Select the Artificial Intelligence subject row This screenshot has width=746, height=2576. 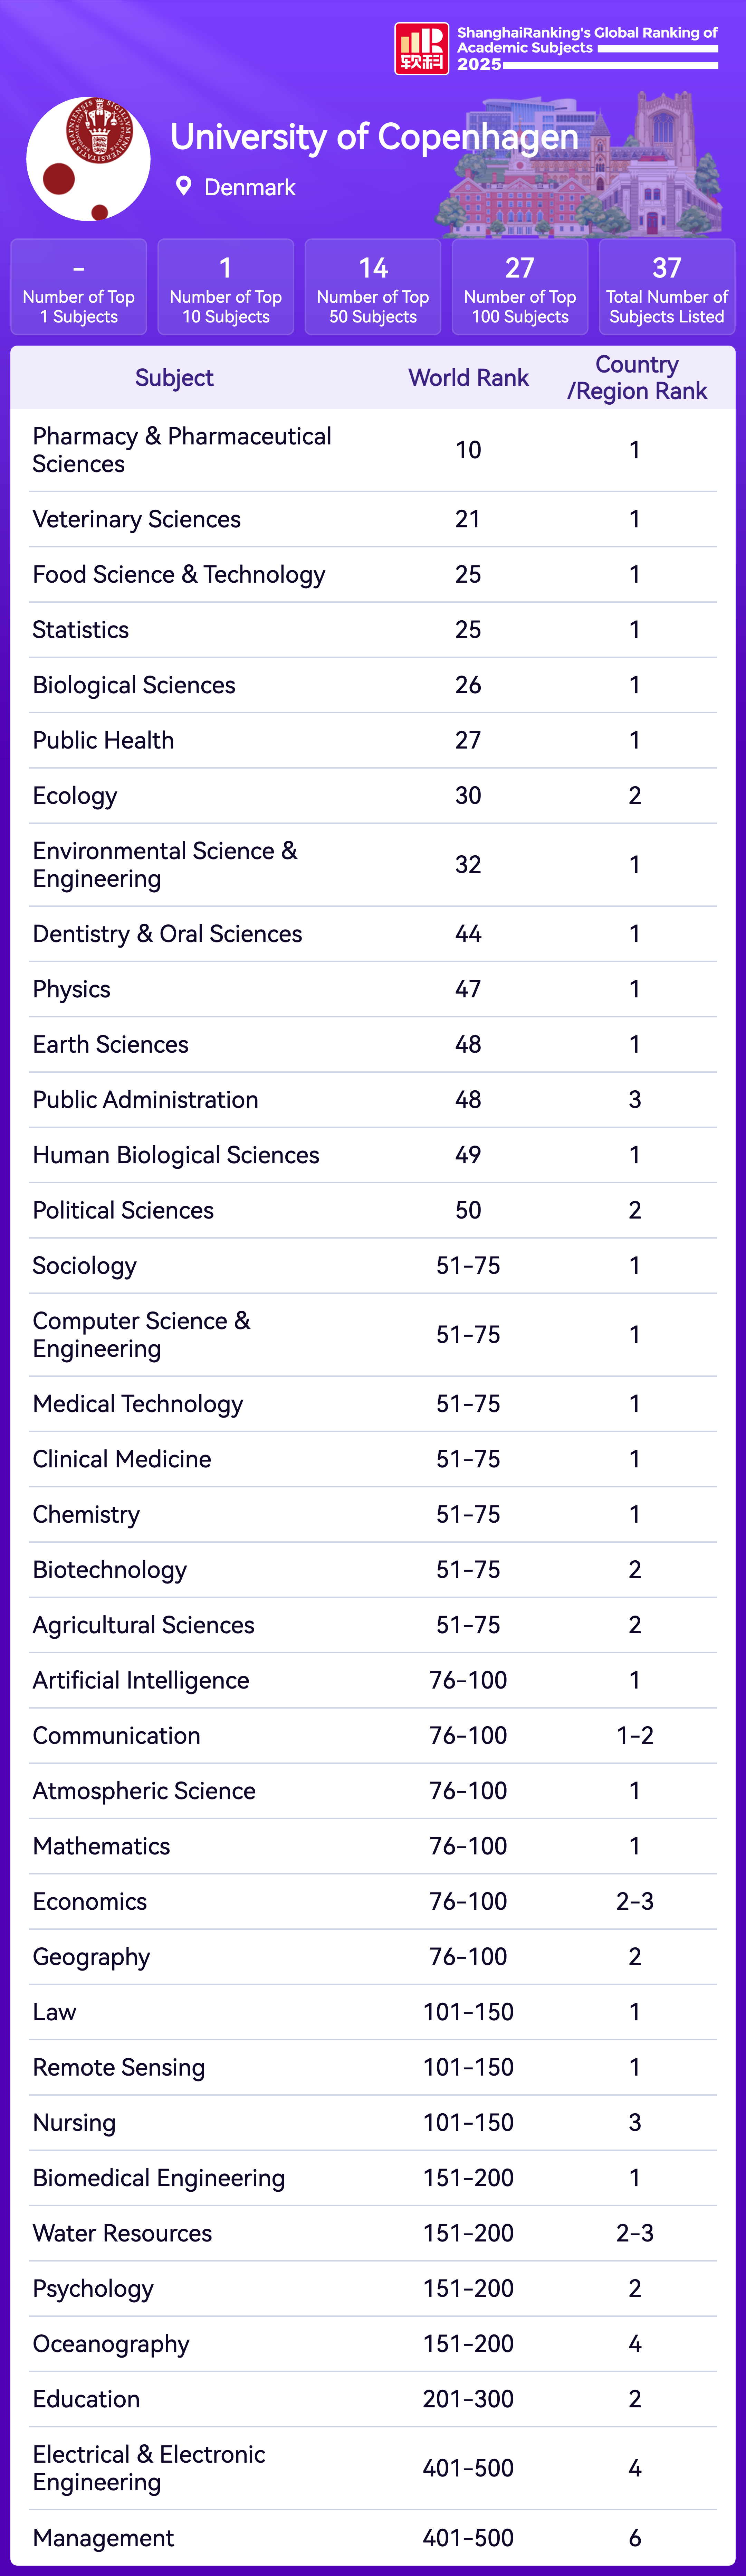click(x=141, y=1680)
